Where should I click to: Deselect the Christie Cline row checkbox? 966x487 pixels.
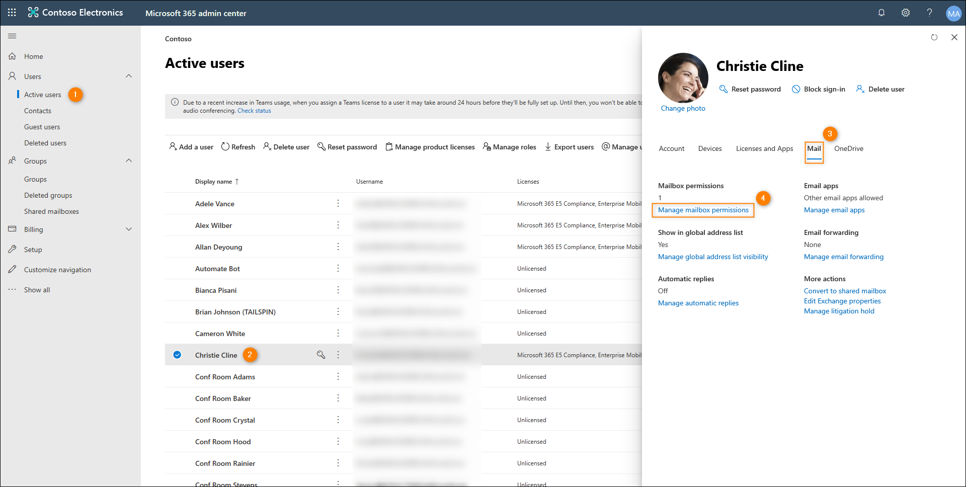(x=177, y=355)
